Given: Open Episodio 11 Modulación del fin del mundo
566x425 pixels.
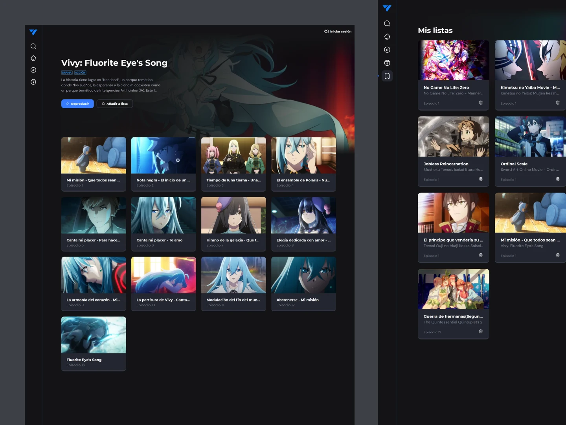Looking at the screenshot, I should [233, 275].
